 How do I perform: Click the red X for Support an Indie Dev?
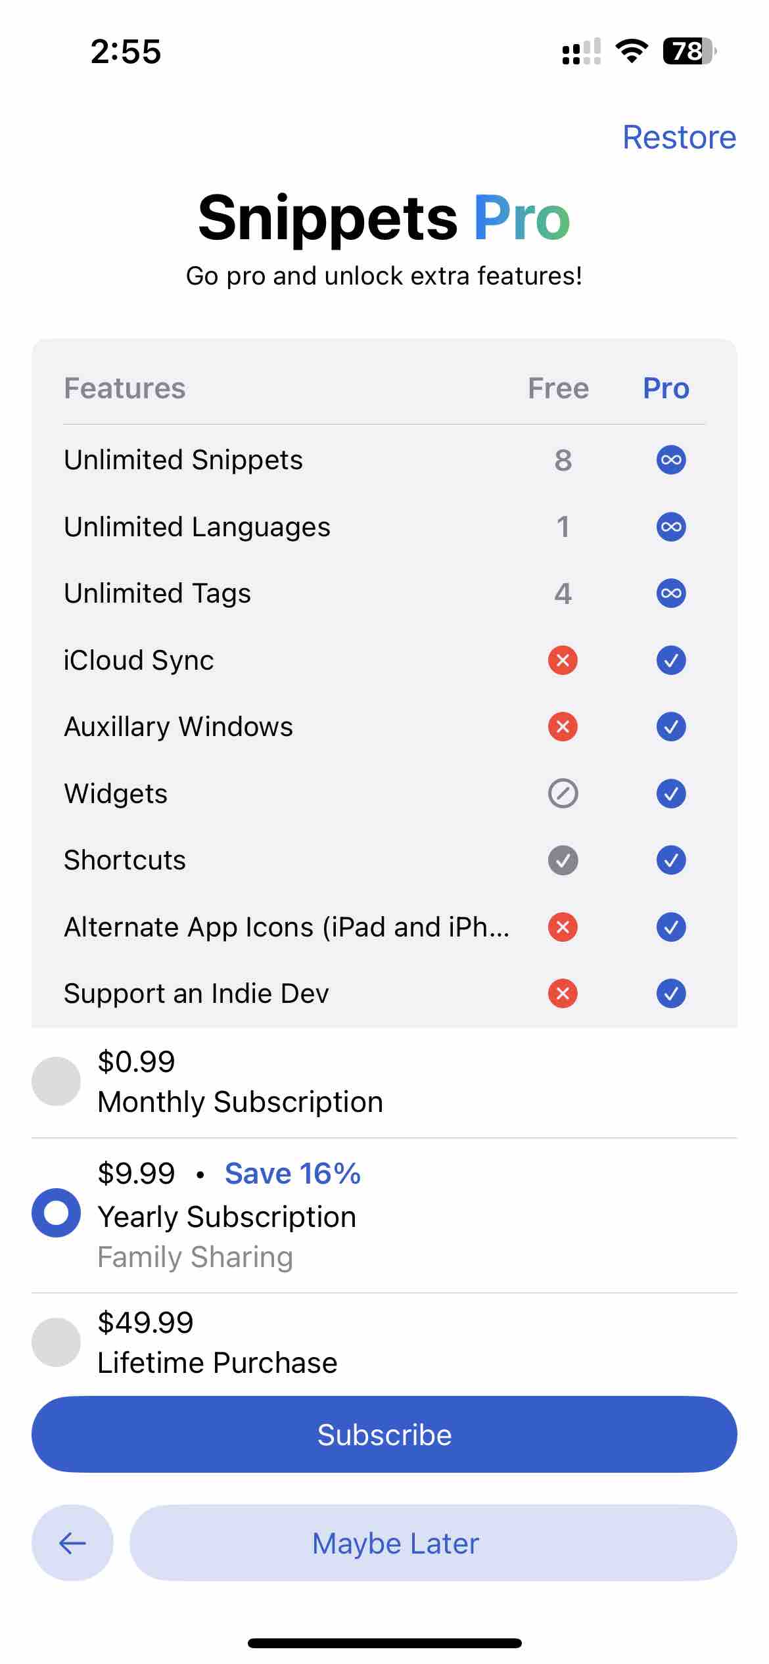coord(563,994)
